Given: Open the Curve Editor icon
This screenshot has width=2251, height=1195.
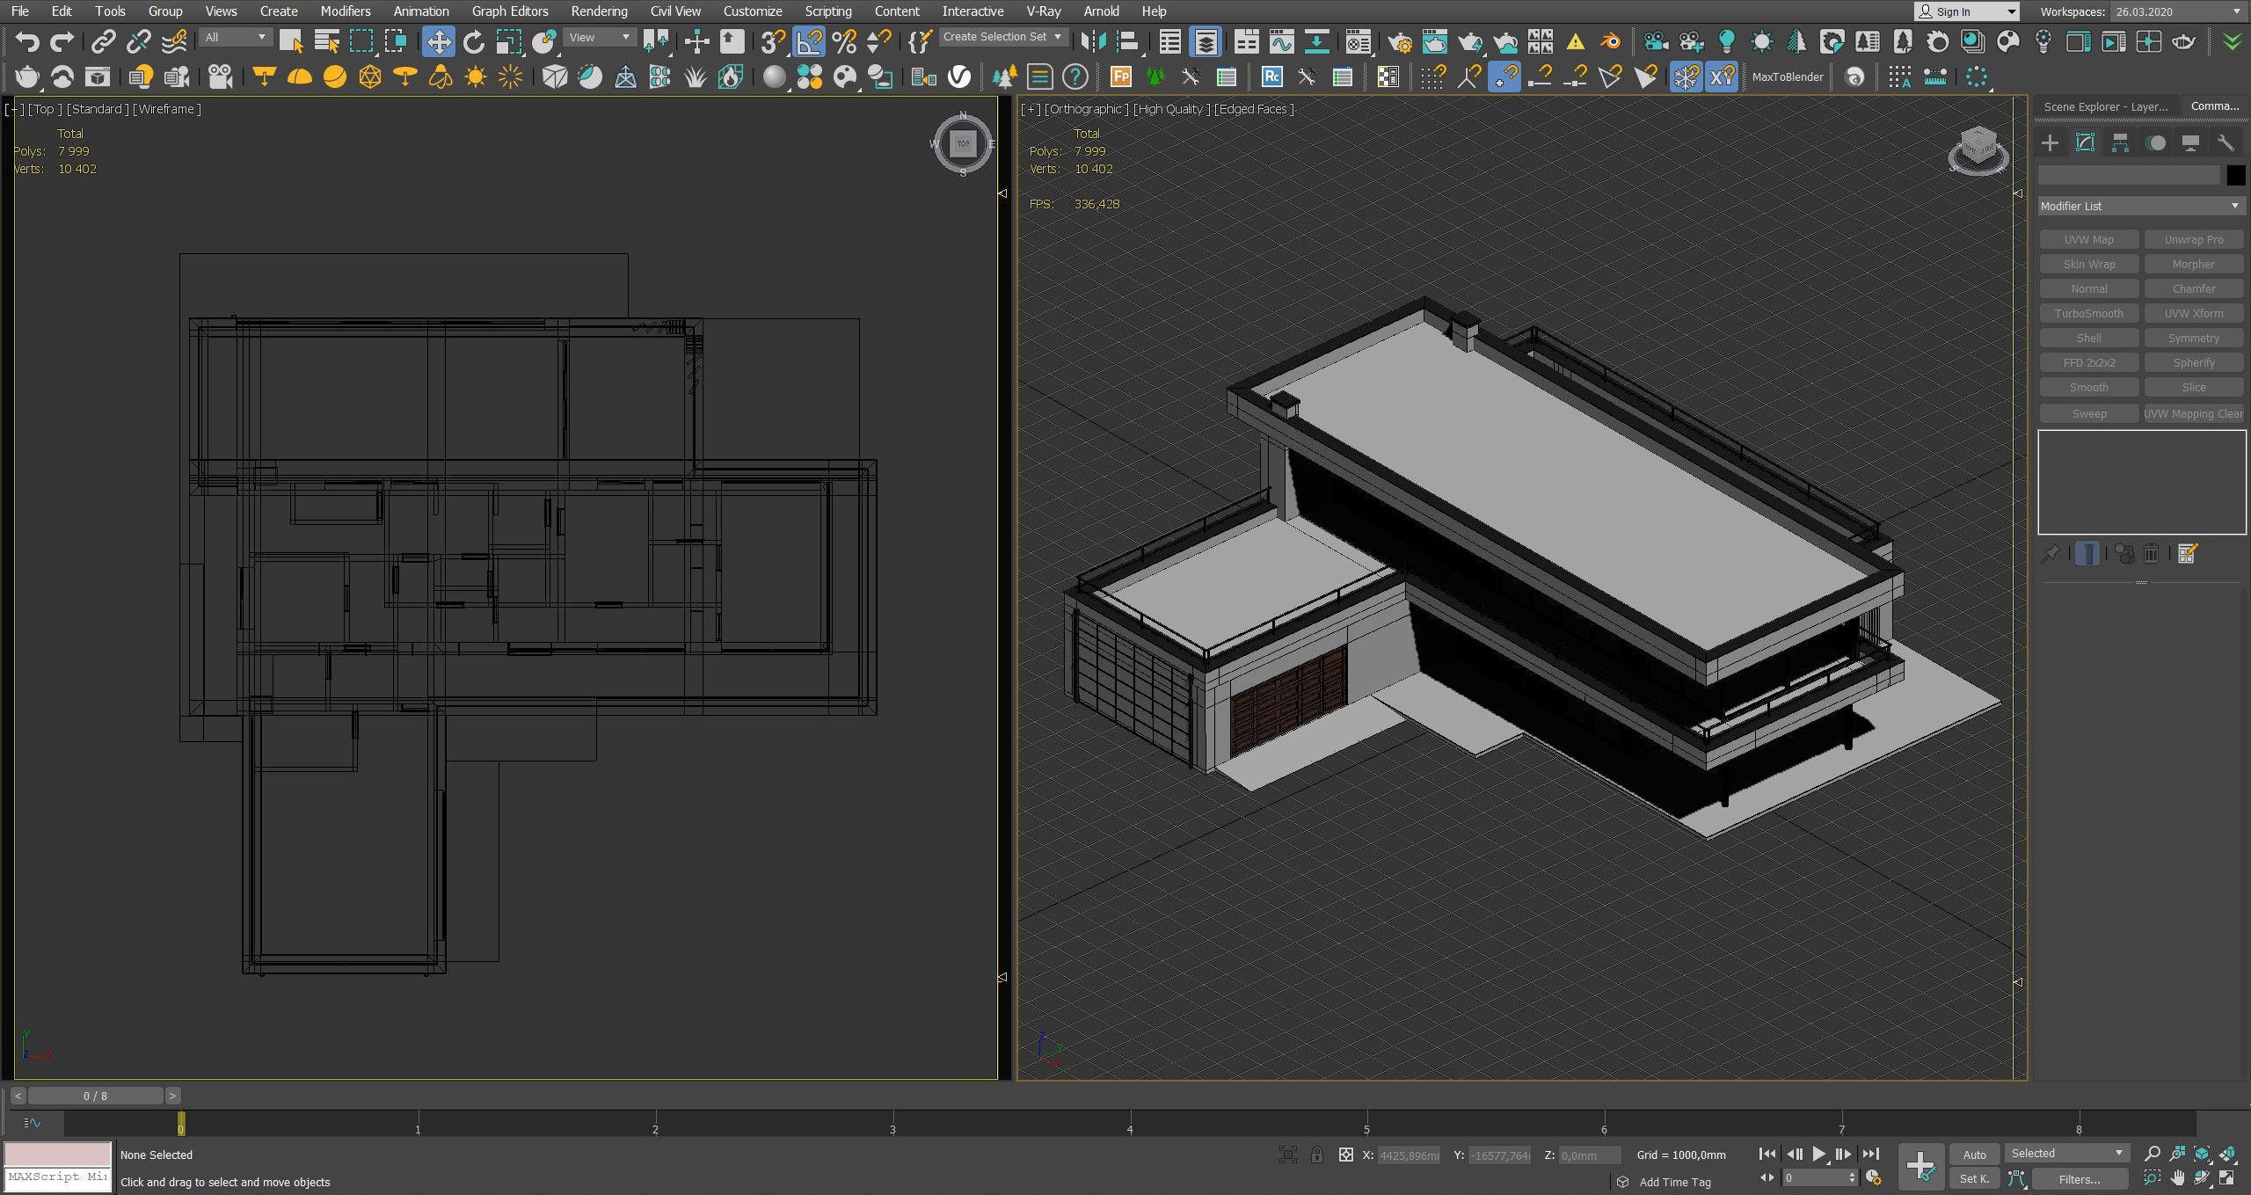Looking at the screenshot, I should pyautogui.click(x=1281, y=41).
